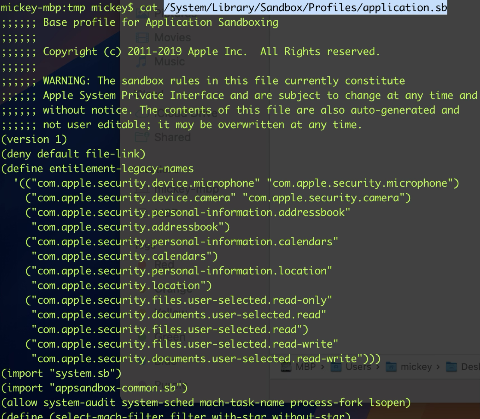Image resolution: width=480 pixels, height=419 pixels.
Task: Select the Orange tag in Finder sidebar
Action: pos(165,289)
